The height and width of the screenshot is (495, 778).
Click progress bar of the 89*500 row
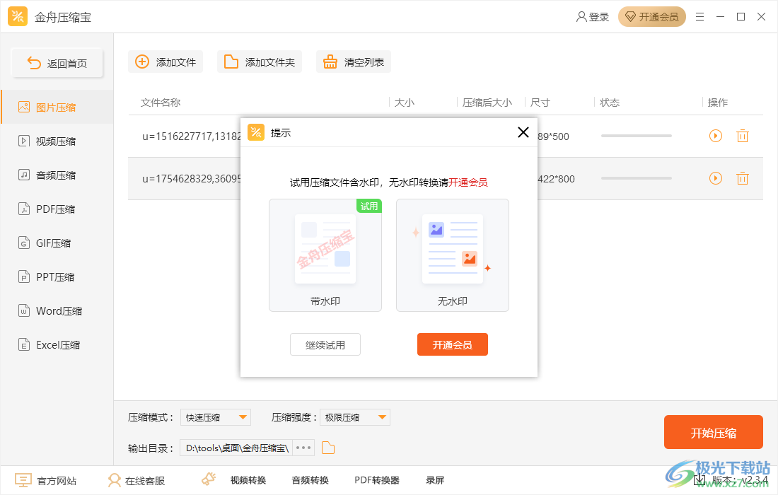636,136
